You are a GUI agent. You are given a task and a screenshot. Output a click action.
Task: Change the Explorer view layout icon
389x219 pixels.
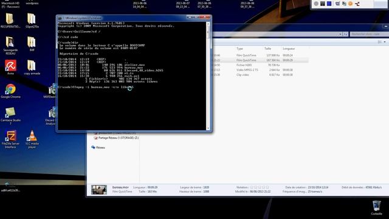pyautogui.click(x=379, y=42)
